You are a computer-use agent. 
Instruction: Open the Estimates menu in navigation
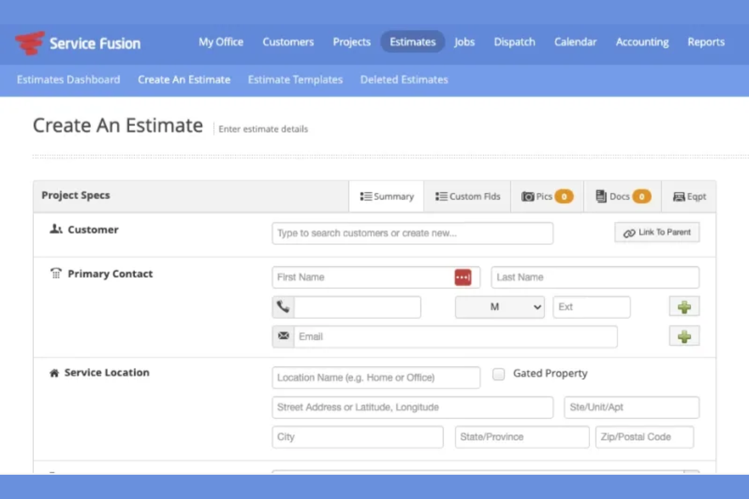[x=412, y=42]
